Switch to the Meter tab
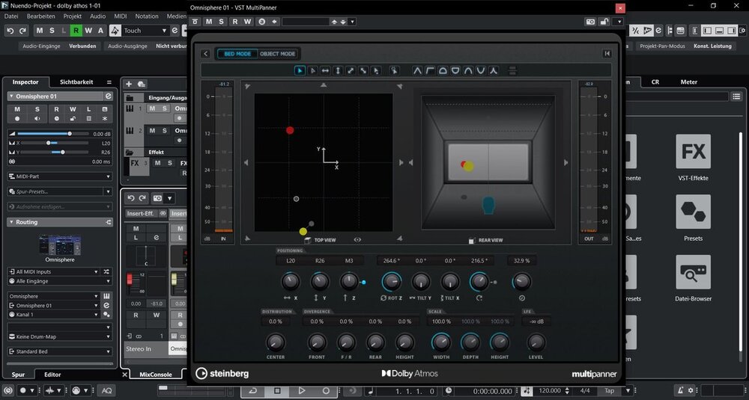 click(688, 82)
